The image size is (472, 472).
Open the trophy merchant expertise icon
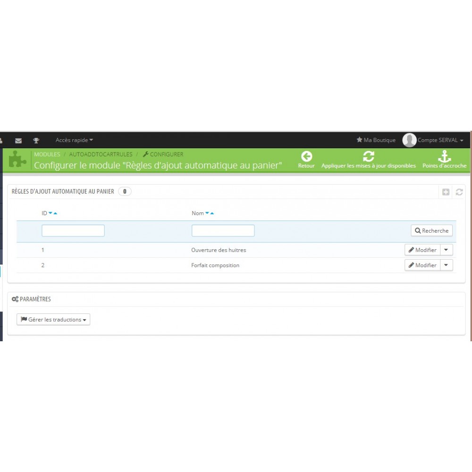[x=36, y=141]
